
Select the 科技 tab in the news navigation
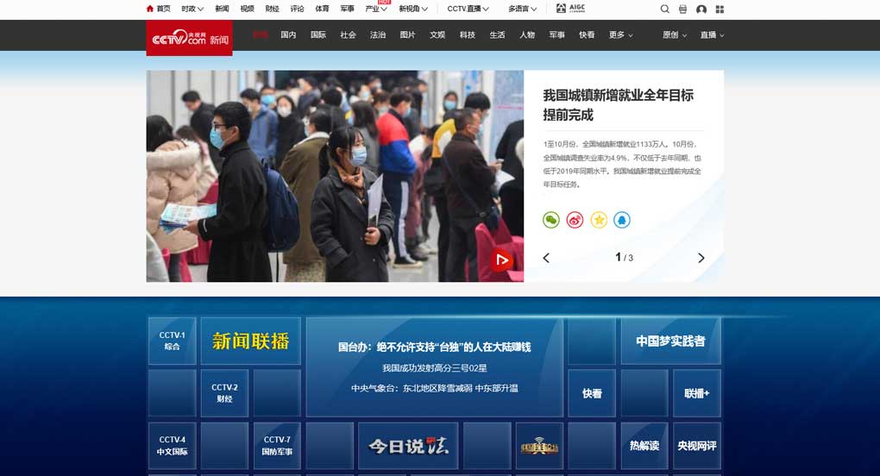coord(467,35)
